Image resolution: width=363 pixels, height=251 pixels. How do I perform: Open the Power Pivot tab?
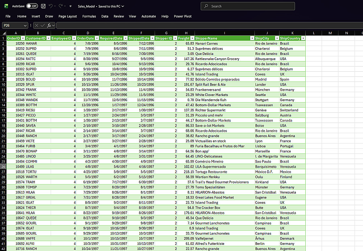coord(183,16)
